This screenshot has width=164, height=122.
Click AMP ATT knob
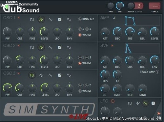(x=105, y=32)
